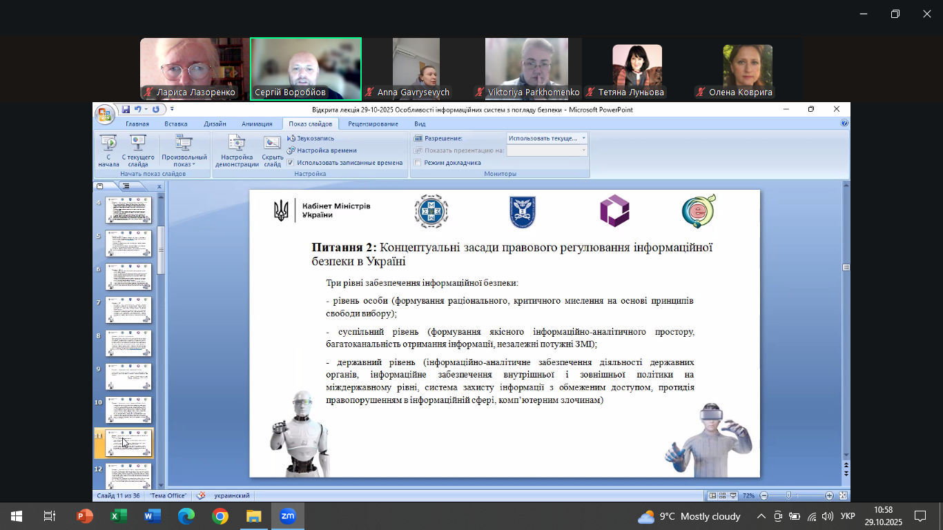The height and width of the screenshot is (530, 943).
Task: Switch to Slide Sorter view in status bar
Action: pyautogui.click(x=722, y=495)
